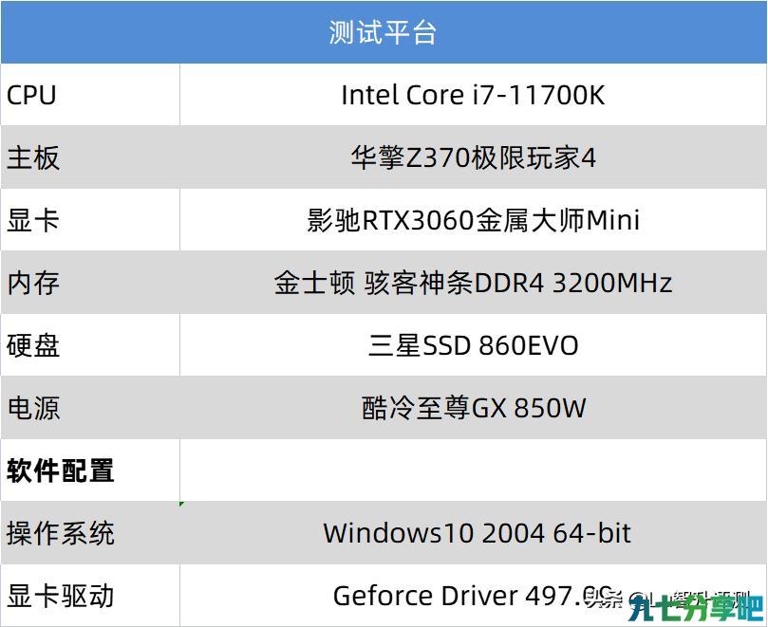768x627 pixels.
Task: Click the green cell comment marker triangle
Action: (181, 504)
